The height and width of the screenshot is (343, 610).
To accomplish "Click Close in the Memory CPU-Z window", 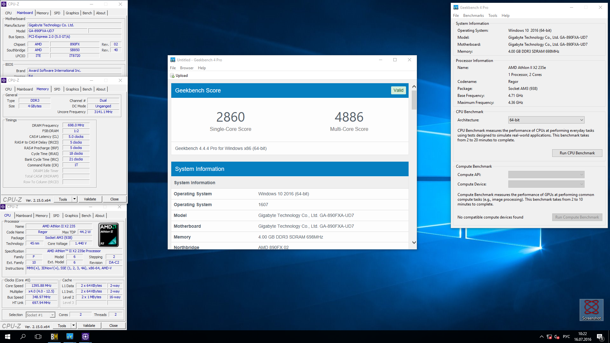I will tap(114, 199).
